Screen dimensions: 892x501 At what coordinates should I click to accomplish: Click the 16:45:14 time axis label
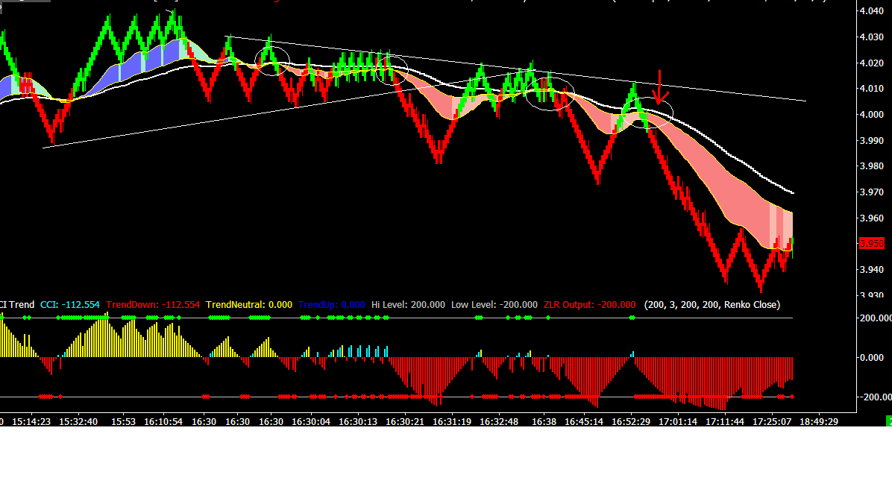(584, 422)
